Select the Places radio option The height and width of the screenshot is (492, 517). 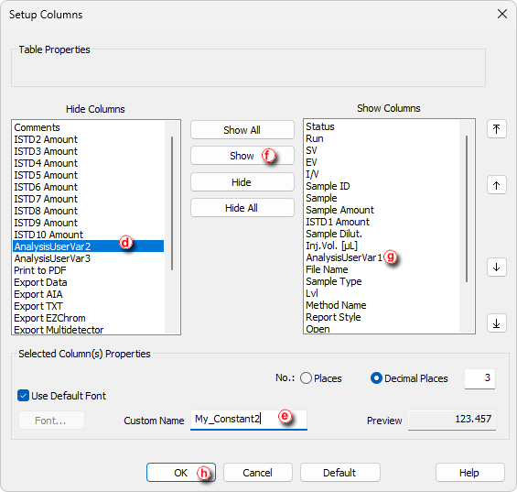[x=306, y=378]
